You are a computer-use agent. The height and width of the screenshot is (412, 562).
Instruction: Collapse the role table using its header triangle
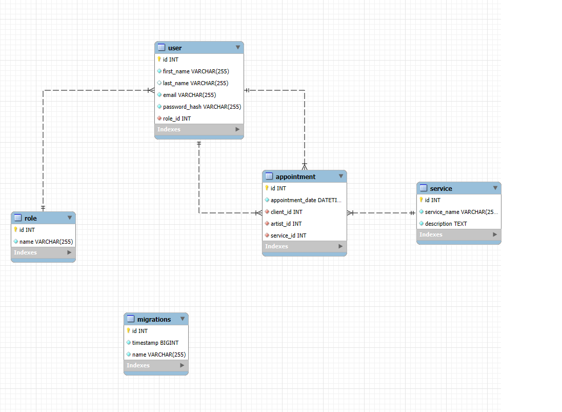click(x=70, y=218)
